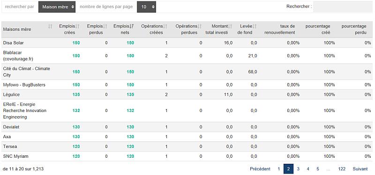The image size is (375, 175).
Task: Go to page 3
Action: (x=298, y=169)
